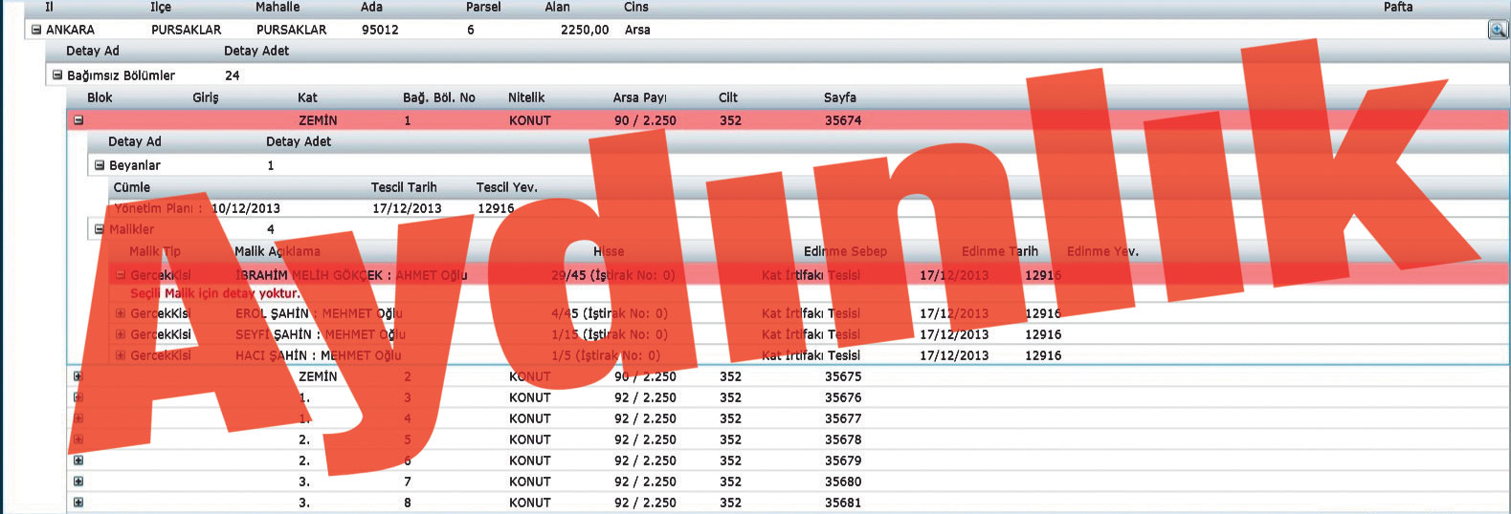Click the Bağımsız Bölümler count 24
This screenshot has width=1511, height=514.
(x=233, y=75)
